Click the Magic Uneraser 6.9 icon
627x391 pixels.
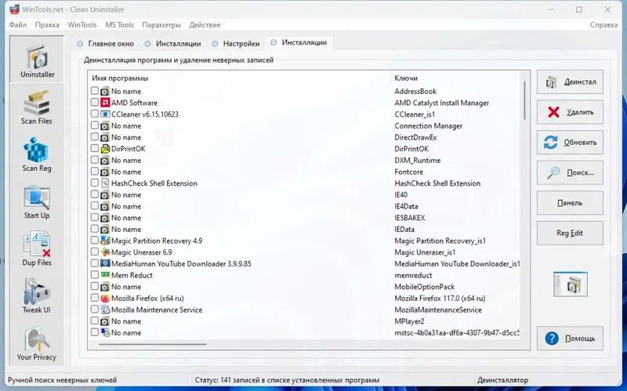(x=105, y=252)
